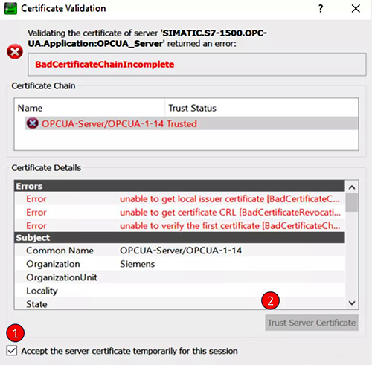This screenshot has width=372, height=365.
Task: Open help via the question mark button
Action: (321, 9)
